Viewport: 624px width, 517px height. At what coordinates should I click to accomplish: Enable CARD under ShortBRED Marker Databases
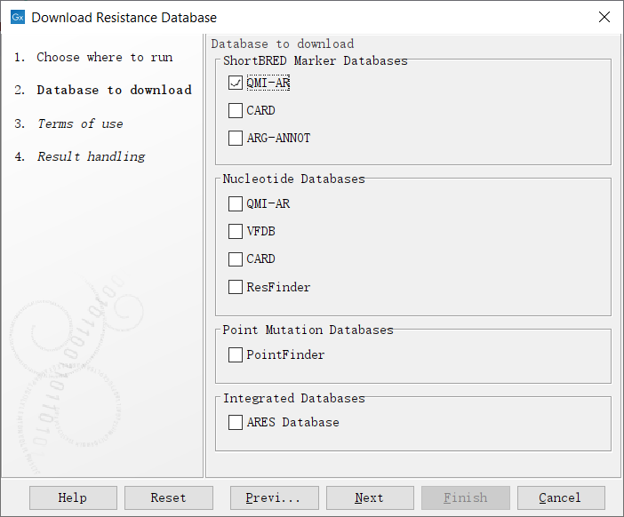pyautogui.click(x=236, y=110)
